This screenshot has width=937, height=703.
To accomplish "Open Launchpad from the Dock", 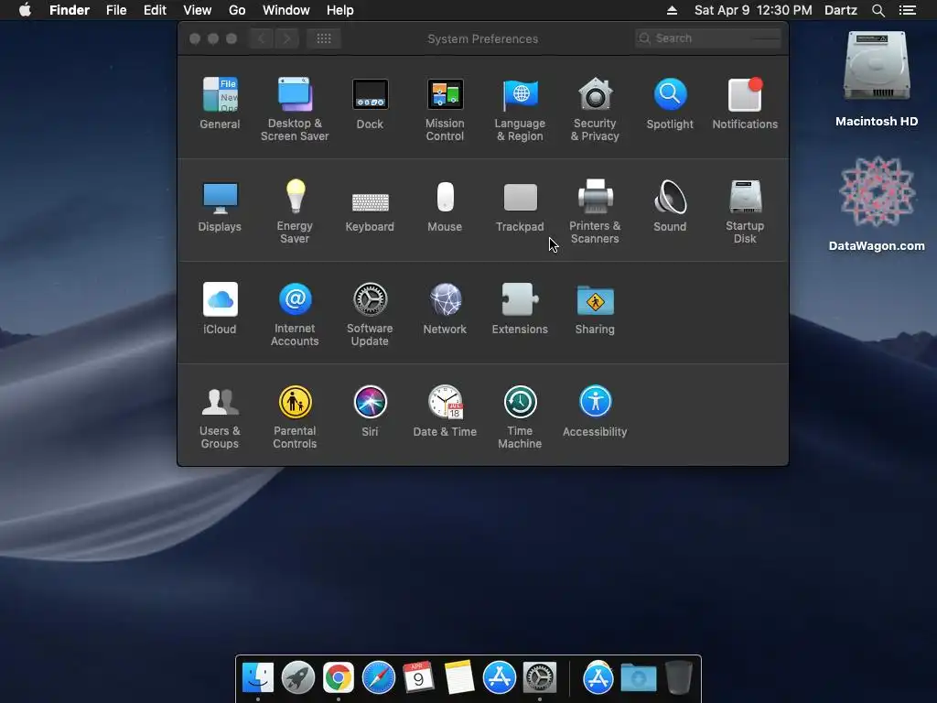I will point(298,678).
